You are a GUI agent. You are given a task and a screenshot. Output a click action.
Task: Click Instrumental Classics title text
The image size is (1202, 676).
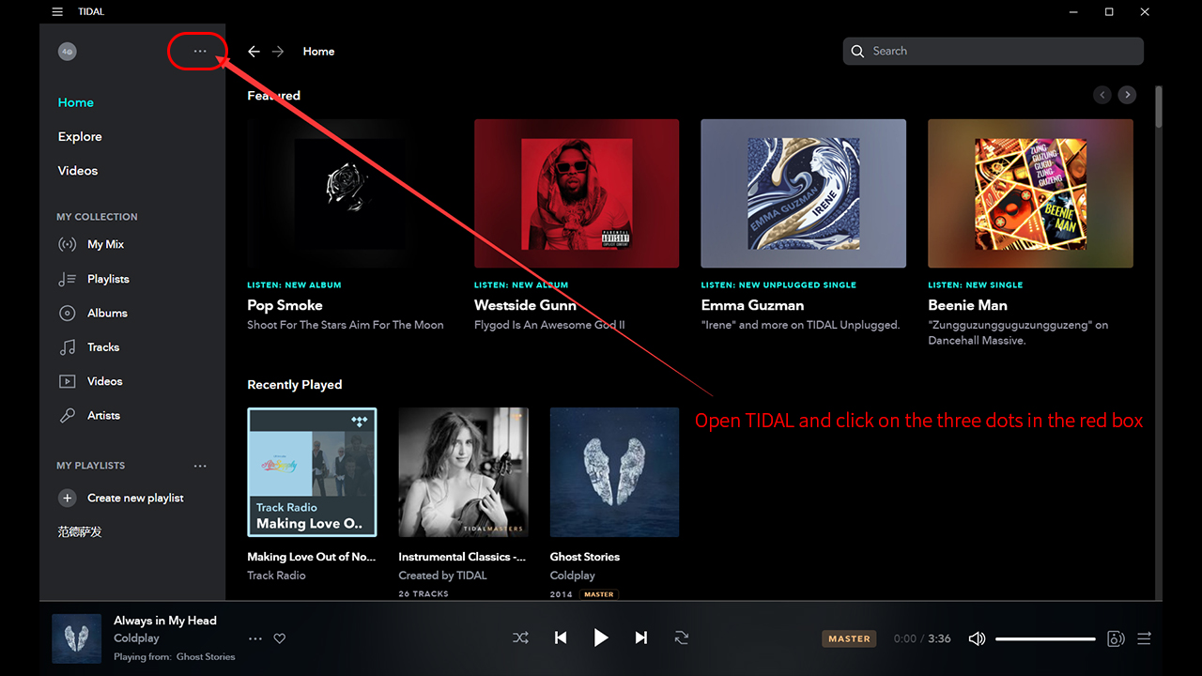(462, 557)
